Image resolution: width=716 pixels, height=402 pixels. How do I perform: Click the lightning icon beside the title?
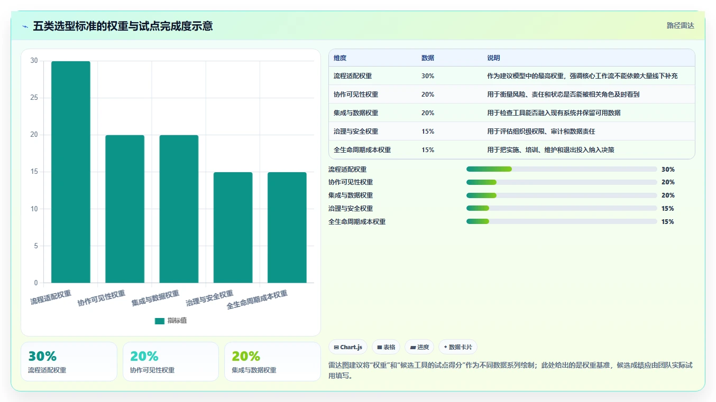click(25, 26)
